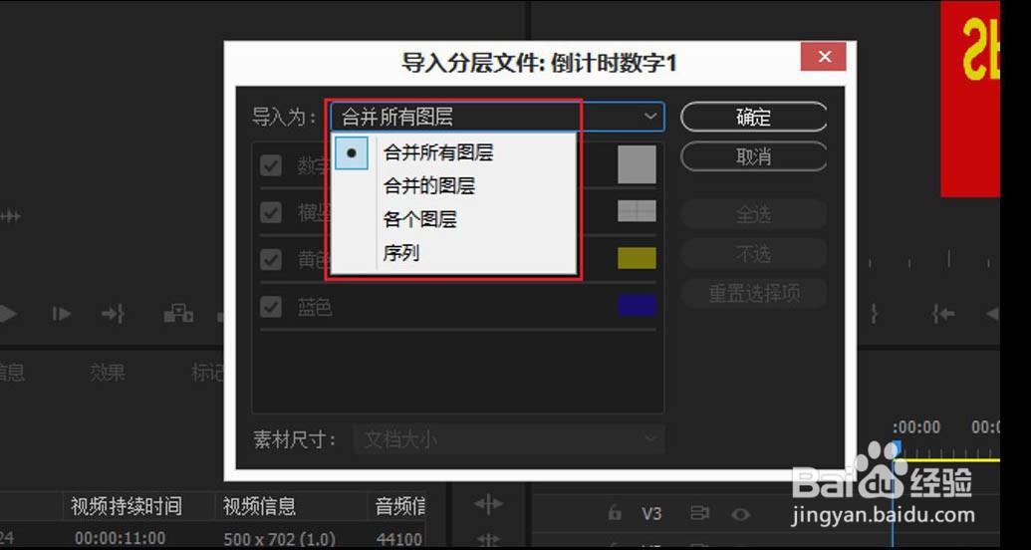Switch to the 标记 panel tab
Image resolution: width=1031 pixels, height=550 pixels.
point(207,373)
